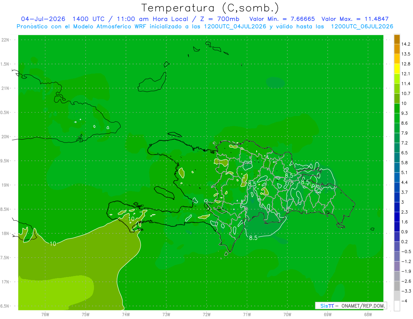Click the orange colorbar segment between 13.5 and 14.2

[x=397, y=49]
